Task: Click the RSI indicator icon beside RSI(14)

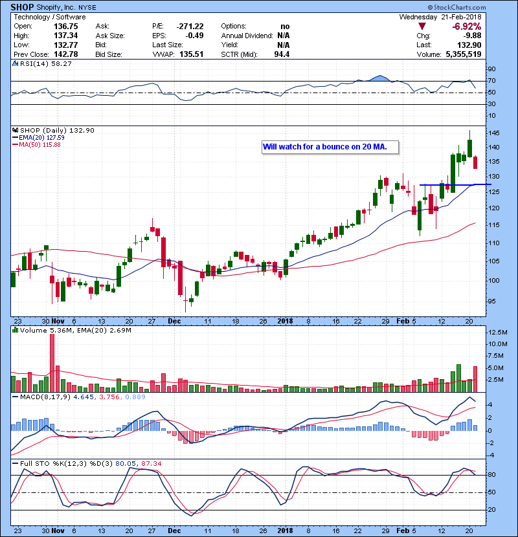Action: pyautogui.click(x=15, y=63)
